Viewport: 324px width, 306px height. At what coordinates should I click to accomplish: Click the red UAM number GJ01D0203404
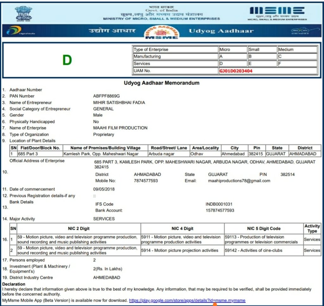tap(236, 71)
